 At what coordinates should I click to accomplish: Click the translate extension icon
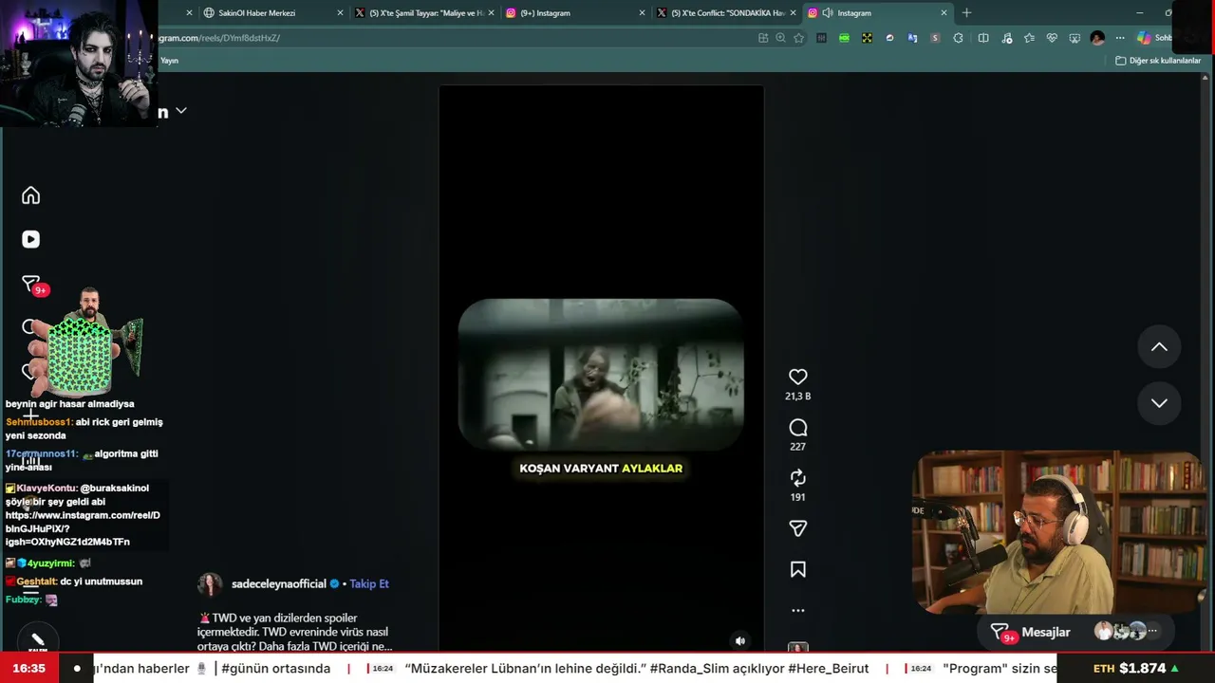(x=912, y=38)
